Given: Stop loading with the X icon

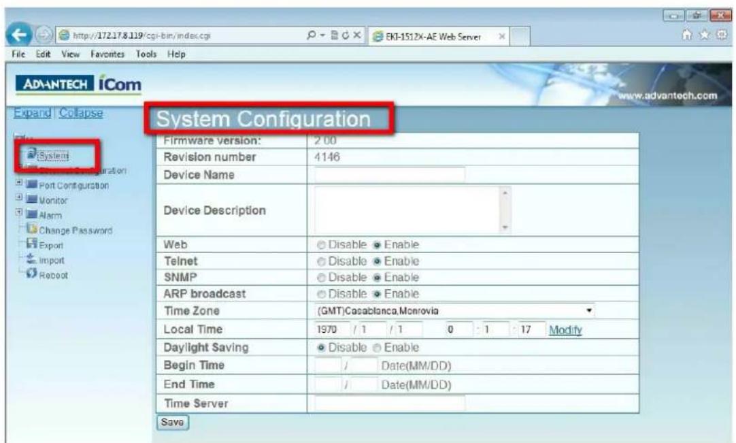Looking at the screenshot, I should (356, 35).
